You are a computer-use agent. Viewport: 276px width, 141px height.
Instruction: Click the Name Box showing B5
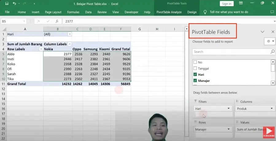[11, 21]
